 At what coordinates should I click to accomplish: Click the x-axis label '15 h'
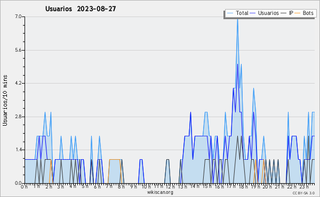click(x=207, y=186)
